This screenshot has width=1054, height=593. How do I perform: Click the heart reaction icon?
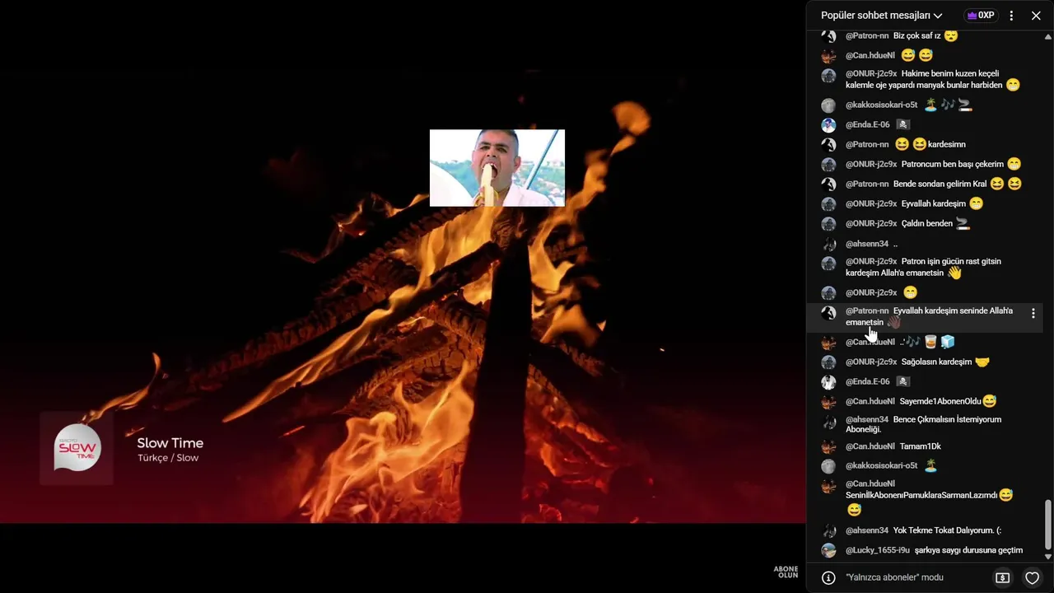tap(1032, 577)
